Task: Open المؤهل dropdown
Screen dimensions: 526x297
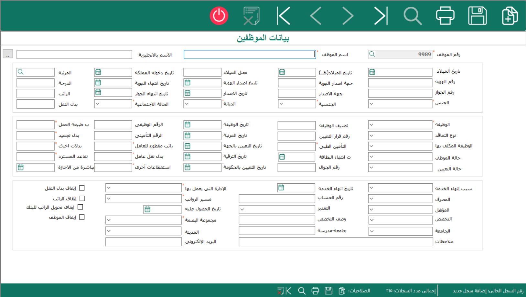Action: 371,210
